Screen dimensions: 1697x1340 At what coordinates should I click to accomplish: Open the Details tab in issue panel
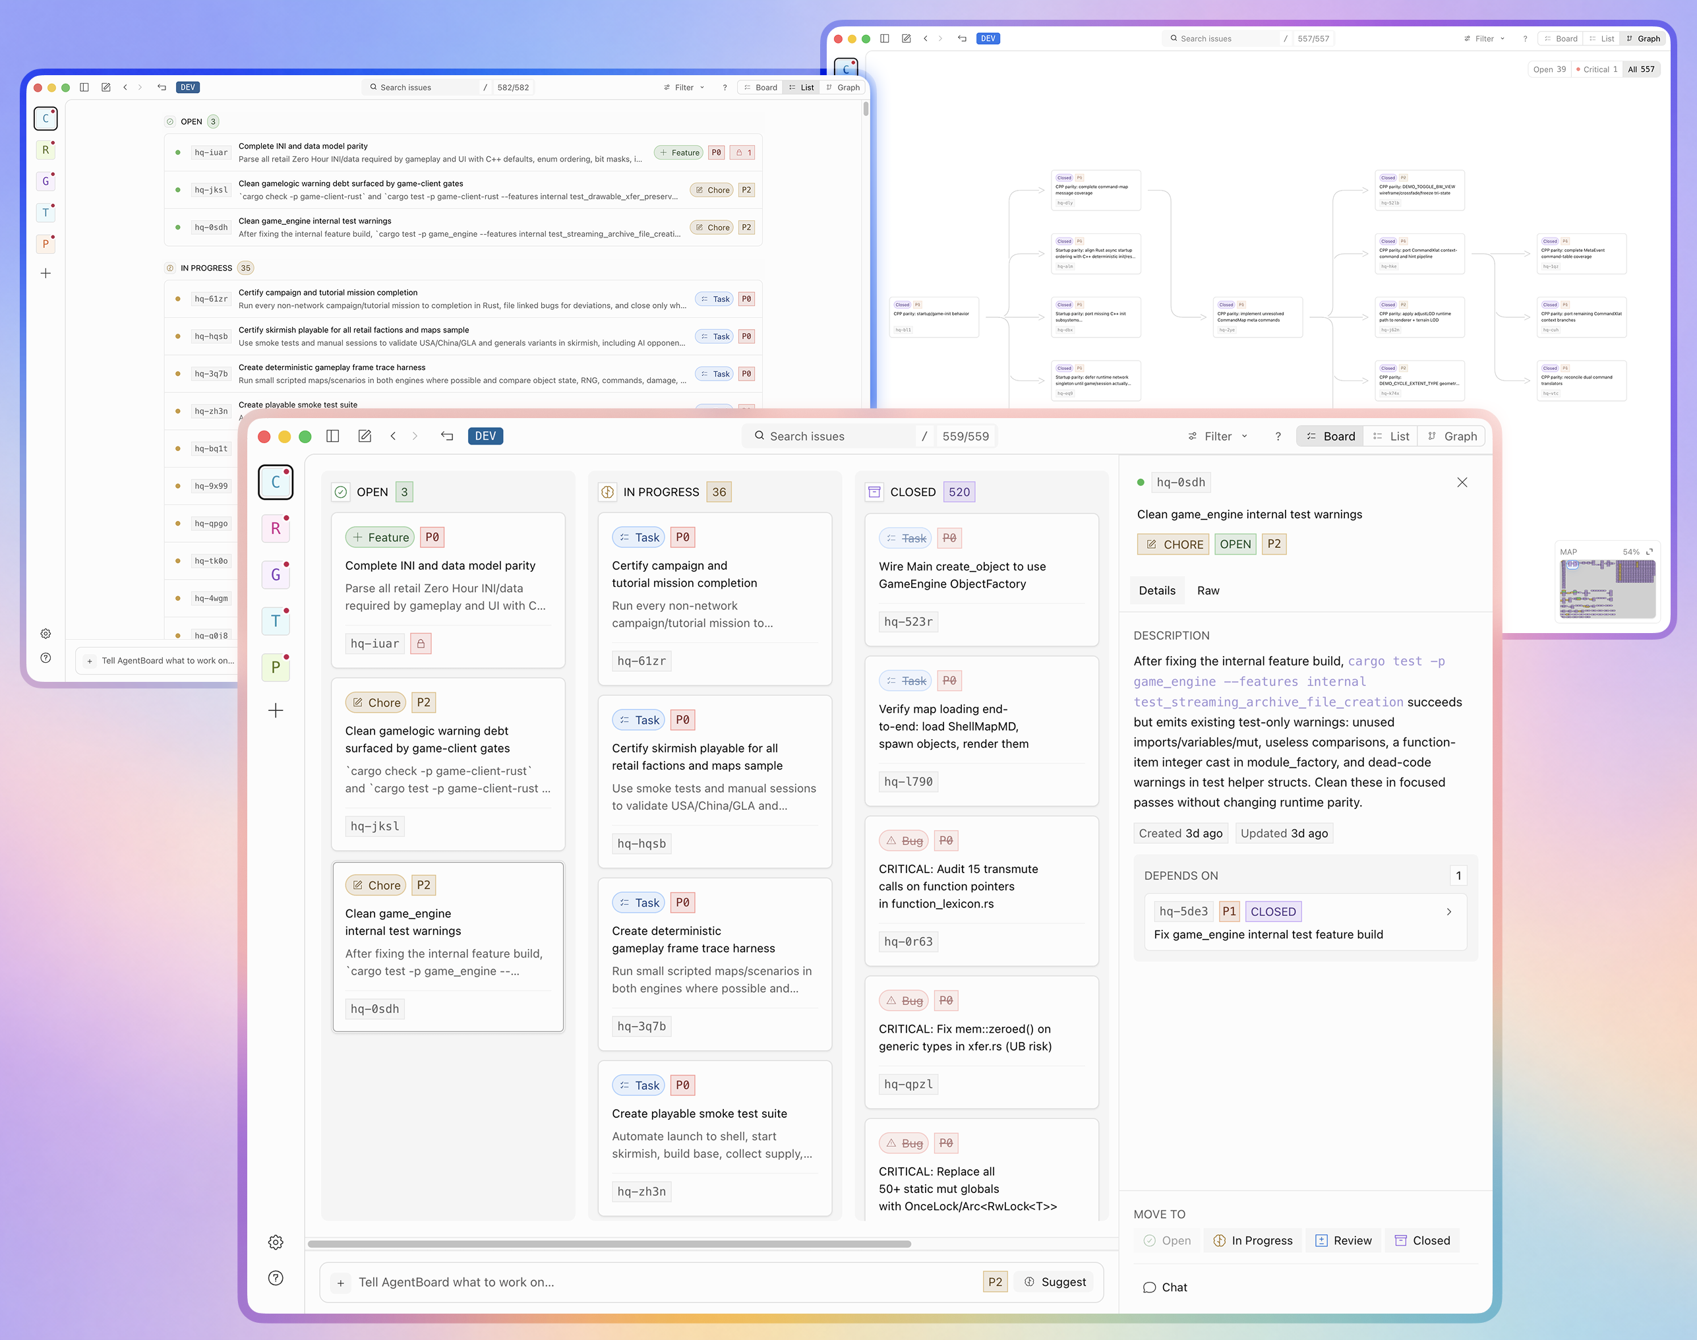[x=1156, y=591]
